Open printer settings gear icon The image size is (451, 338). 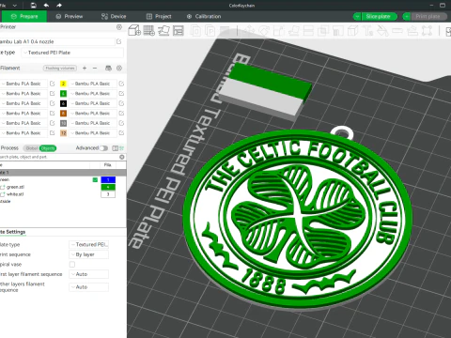(119, 27)
